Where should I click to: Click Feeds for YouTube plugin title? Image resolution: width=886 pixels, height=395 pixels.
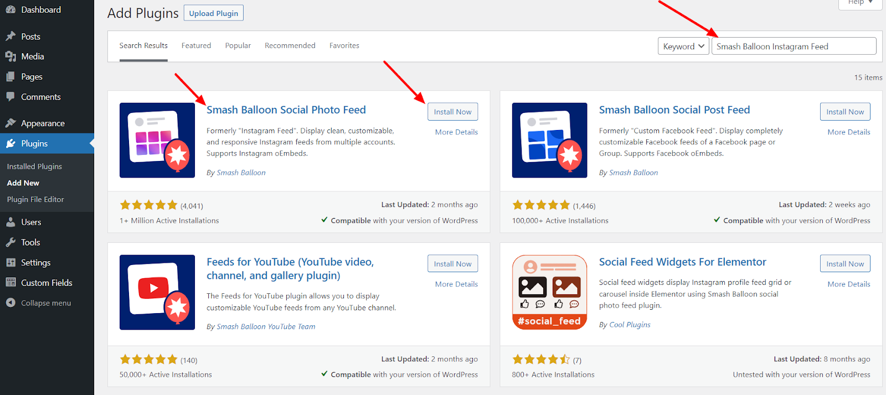[x=290, y=269]
